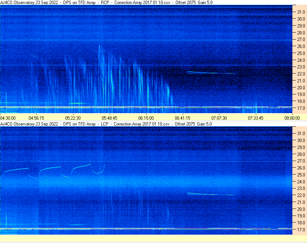
Task: Click 17.0 frequency label in LCP panel
Action: 301,230
